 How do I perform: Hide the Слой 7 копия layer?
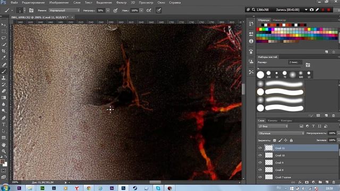coord(260,177)
